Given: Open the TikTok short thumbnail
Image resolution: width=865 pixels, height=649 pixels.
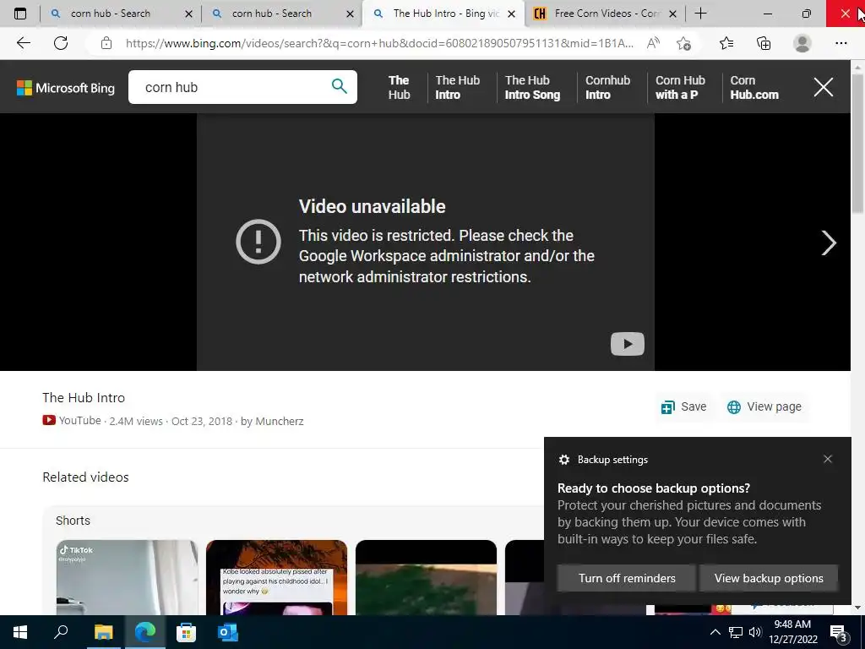Looking at the screenshot, I should click(x=127, y=577).
